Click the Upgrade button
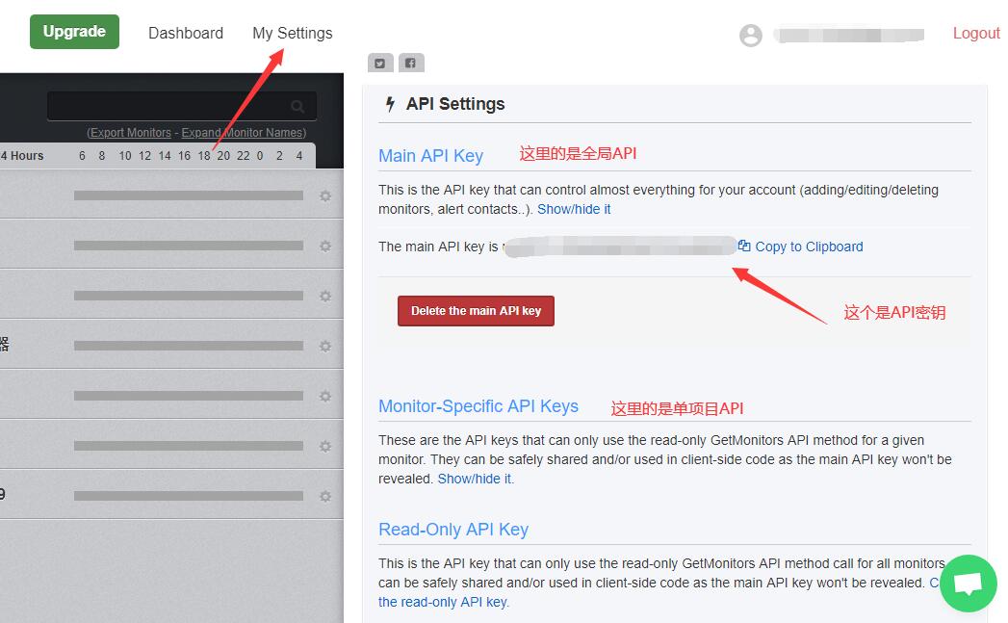The height and width of the screenshot is (623, 1008). pos(74,31)
